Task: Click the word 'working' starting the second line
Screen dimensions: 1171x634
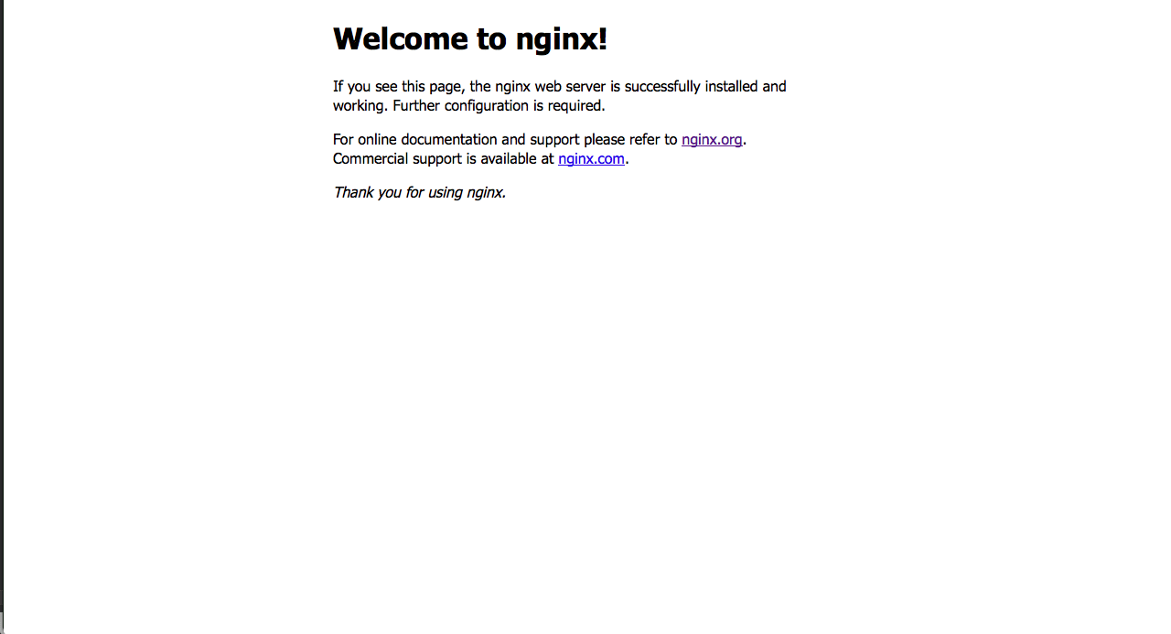Action: (x=360, y=106)
